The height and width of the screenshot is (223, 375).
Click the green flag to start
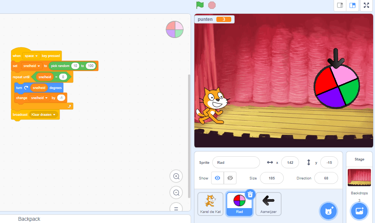(x=200, y=5)
